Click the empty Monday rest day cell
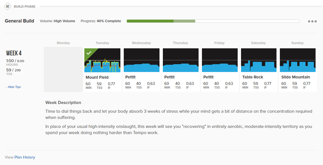Image resolution: width=323 pixels, height=165 pixels. 63,69
